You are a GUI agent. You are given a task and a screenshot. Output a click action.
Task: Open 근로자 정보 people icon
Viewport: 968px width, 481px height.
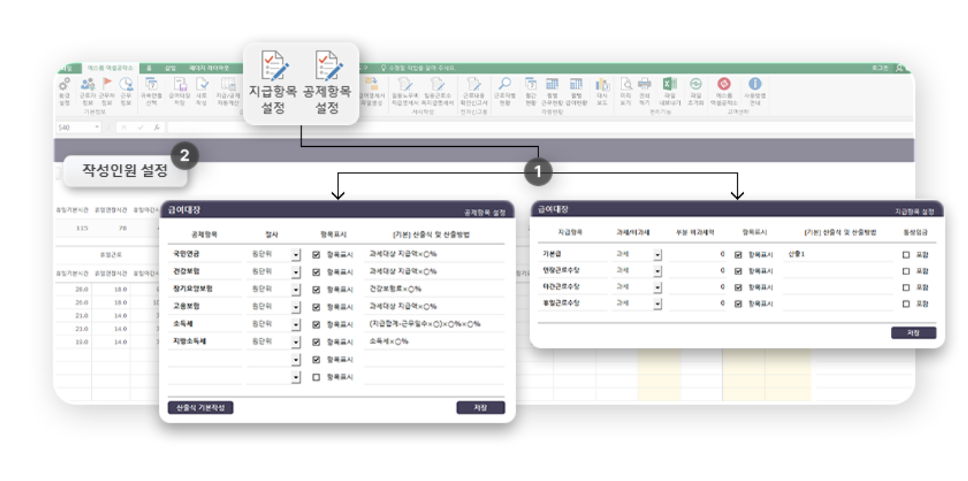click(x=88, y=84)
